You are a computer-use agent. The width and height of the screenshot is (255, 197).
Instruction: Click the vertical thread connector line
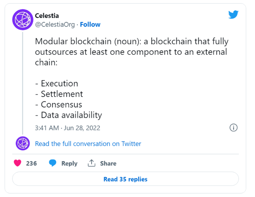coord(23,83)
